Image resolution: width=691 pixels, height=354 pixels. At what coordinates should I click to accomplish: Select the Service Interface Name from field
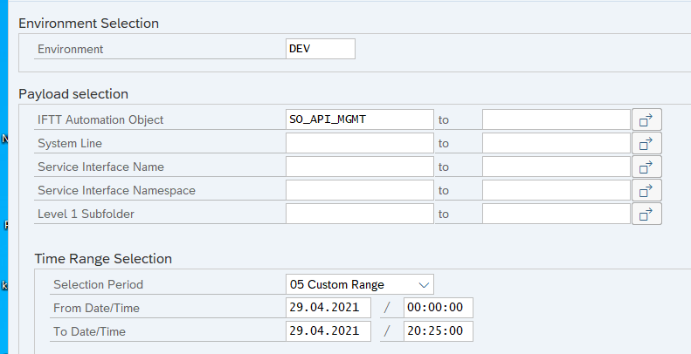coord(359,167)
